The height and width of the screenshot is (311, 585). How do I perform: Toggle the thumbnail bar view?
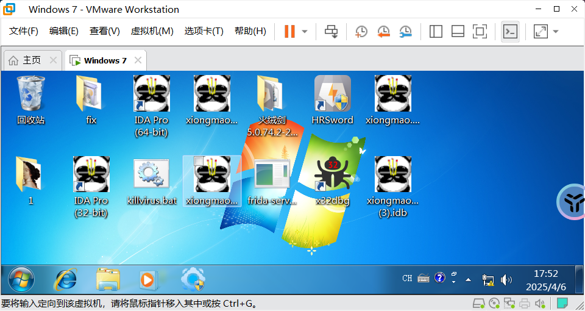(458, 31)
